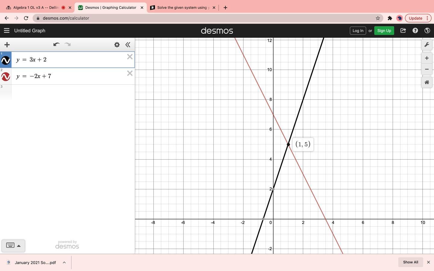Open the language globe menu
Image resolution: width=434 pixels, height=271 pixels.
click(x=427, y=30)
